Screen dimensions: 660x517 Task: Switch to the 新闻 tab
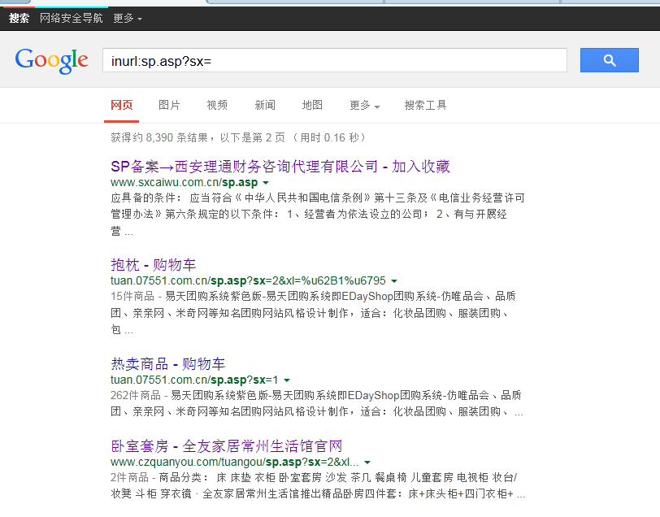(x=265, y=105)
